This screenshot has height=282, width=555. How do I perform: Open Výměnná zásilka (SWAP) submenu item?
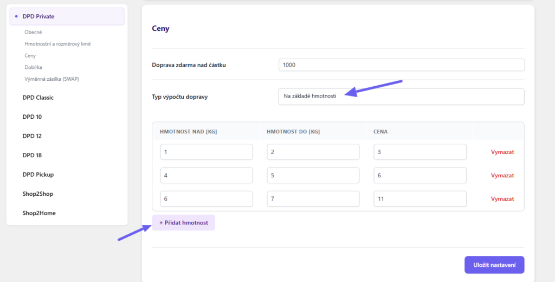(51, 79)
